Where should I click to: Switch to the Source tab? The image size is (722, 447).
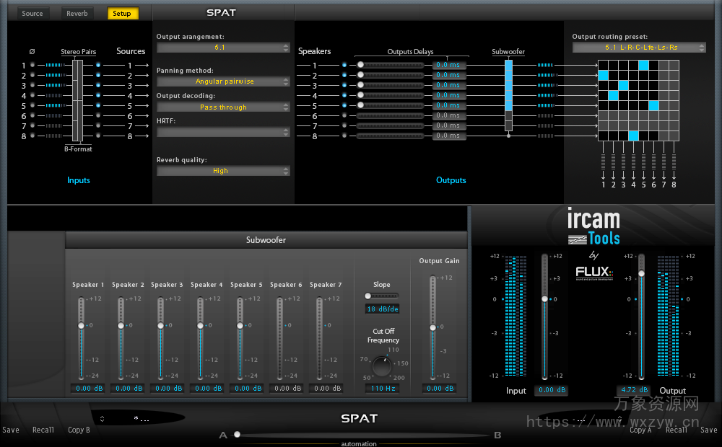click(x=32, y=12)
